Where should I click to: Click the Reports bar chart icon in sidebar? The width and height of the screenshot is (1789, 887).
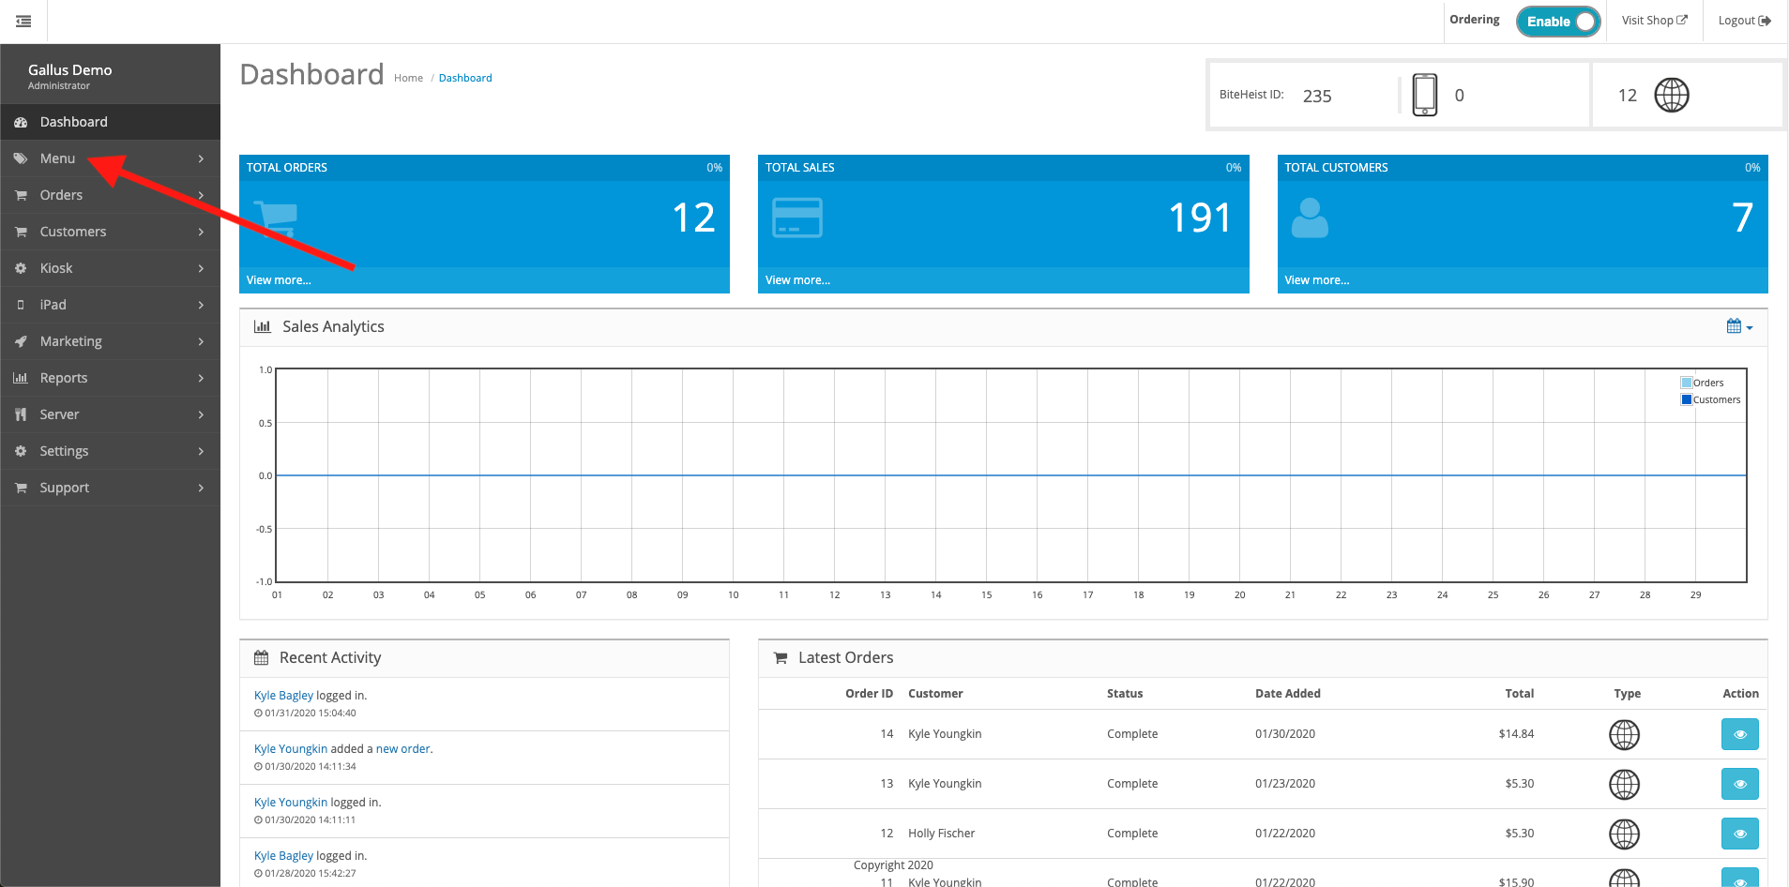coord(21,379)
